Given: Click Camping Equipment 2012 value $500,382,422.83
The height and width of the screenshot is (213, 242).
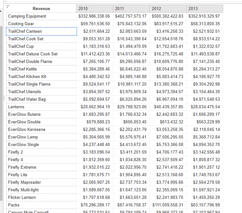Looking at the screenshot, I should point(168,16).
